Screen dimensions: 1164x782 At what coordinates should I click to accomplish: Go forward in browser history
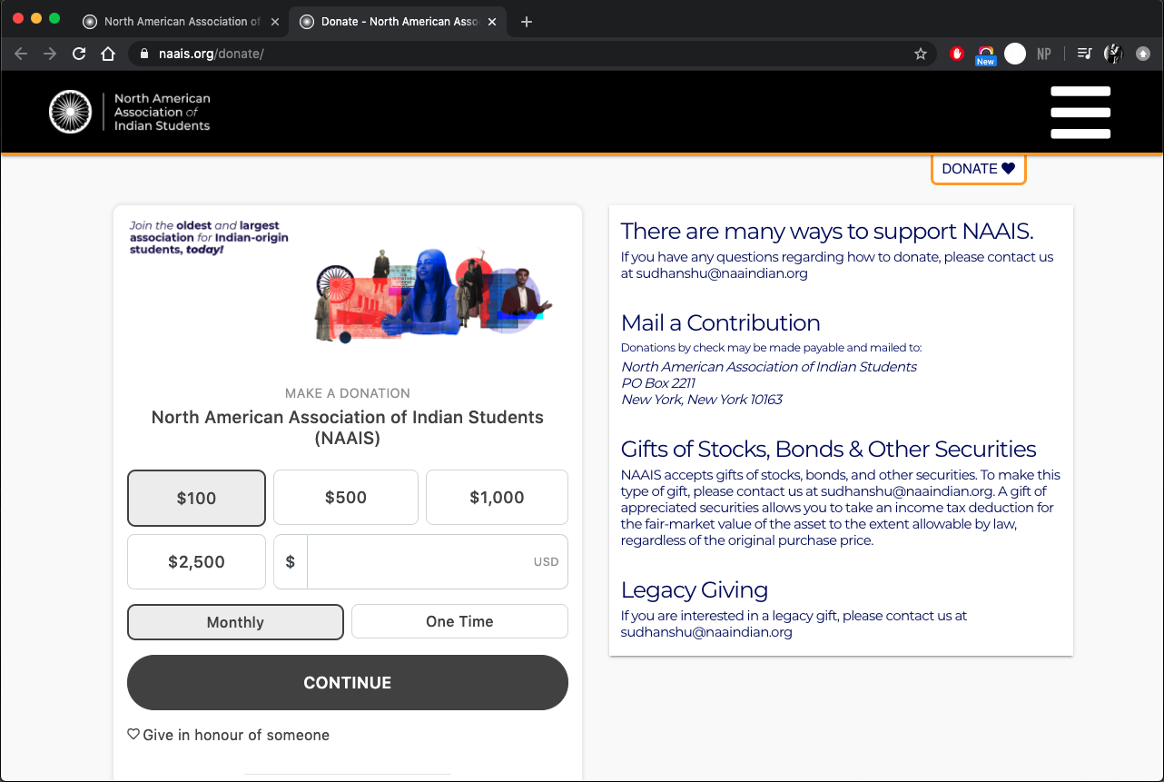pos(50,54)
